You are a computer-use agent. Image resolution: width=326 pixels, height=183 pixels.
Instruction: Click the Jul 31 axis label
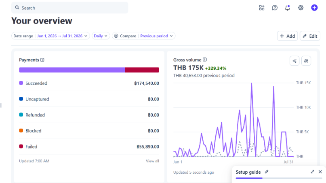(x=288, y=162)
